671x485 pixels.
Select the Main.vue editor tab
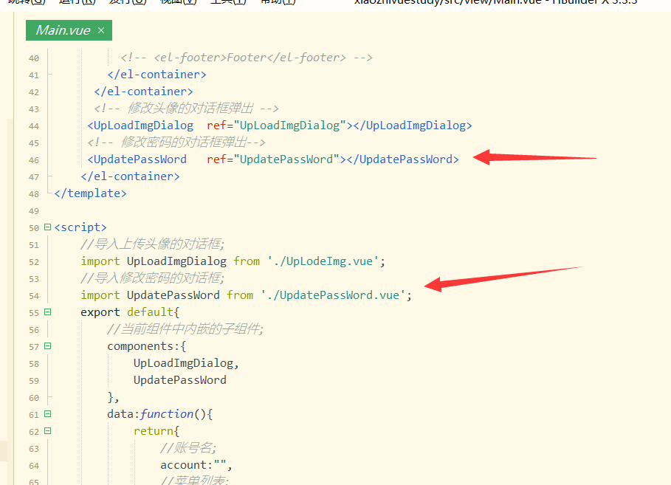69,30
